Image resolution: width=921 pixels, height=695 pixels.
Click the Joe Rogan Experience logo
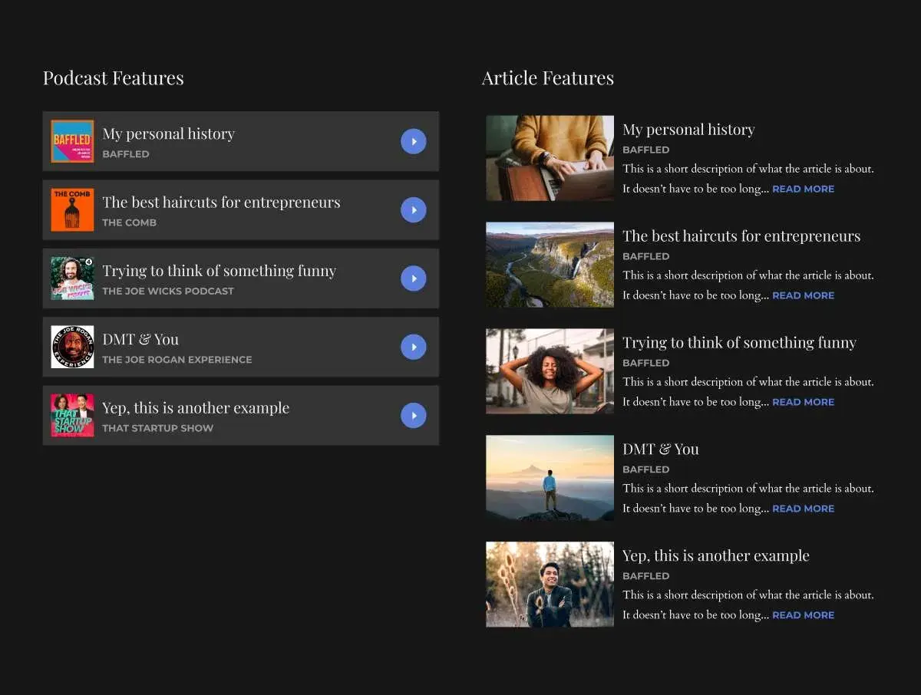point(72,347)
